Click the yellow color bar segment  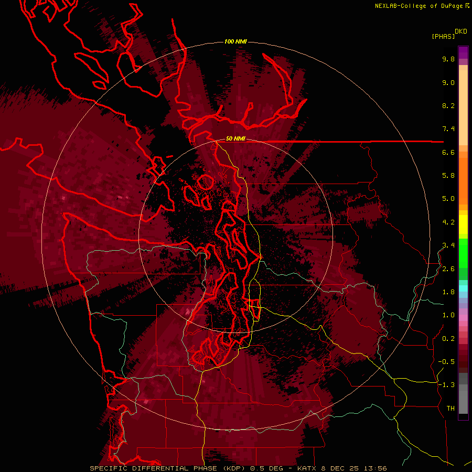(463, 224)
